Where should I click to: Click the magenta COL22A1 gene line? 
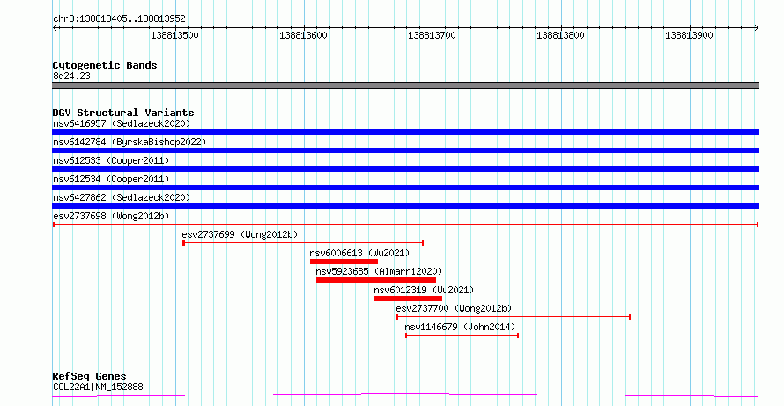pos(405,395)
